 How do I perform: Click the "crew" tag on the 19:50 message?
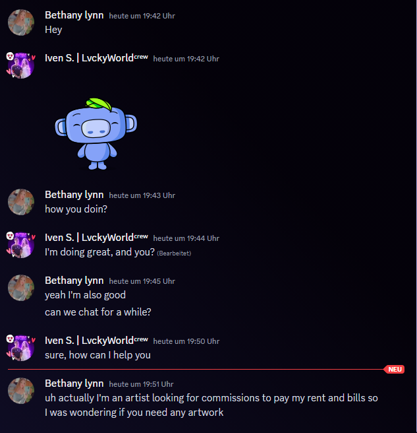141,339
